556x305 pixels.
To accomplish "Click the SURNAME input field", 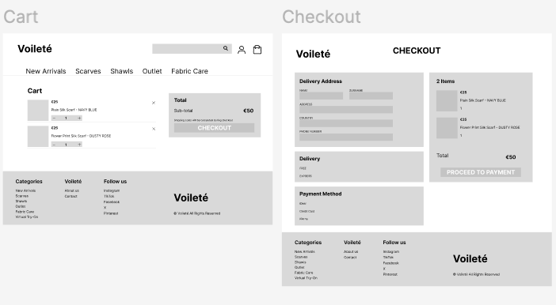I will pyautogui.click(x=371, y=96).
